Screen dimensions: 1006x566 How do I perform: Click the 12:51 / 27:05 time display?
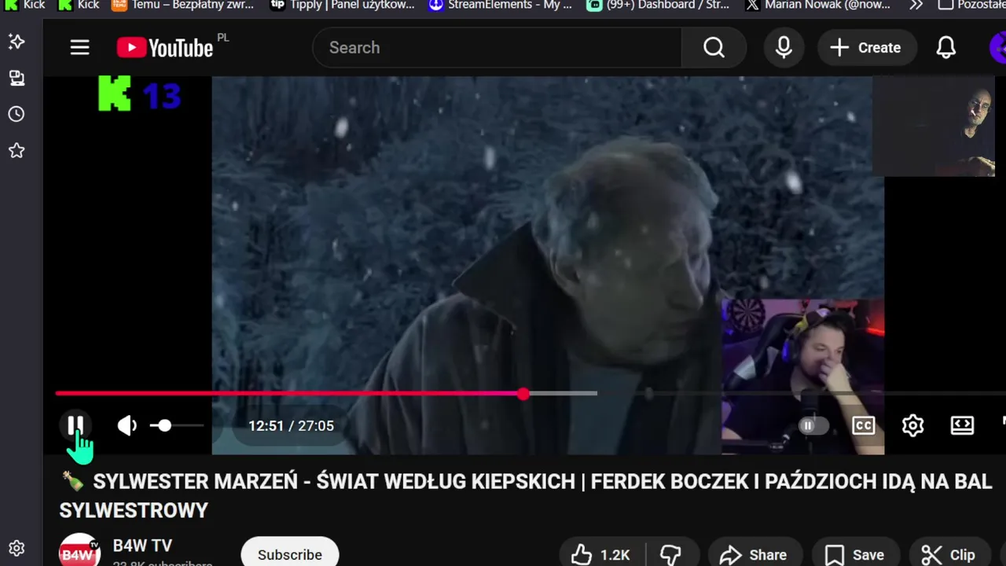tap(291, 425)
